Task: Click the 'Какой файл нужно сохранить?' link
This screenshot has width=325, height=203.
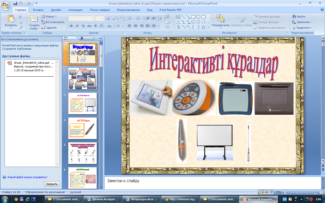Action: [x=27, y=177]
